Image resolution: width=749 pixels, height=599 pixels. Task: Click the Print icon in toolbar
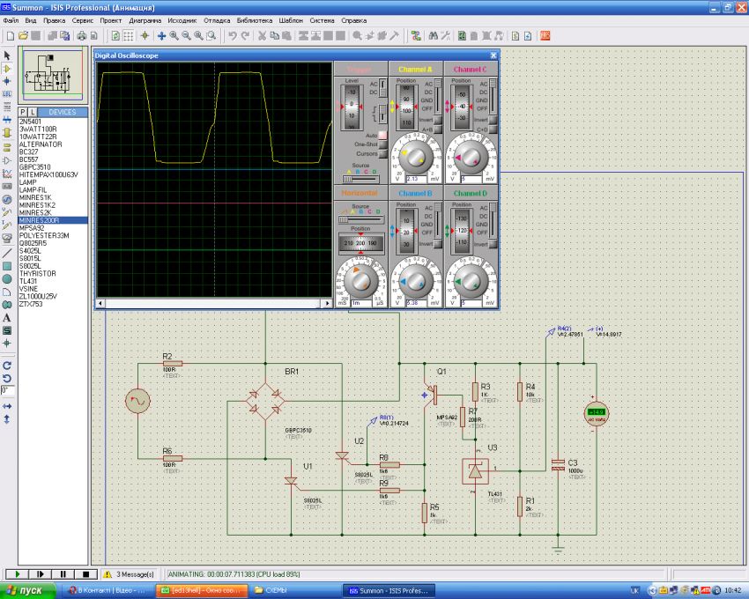pos(81,36)
